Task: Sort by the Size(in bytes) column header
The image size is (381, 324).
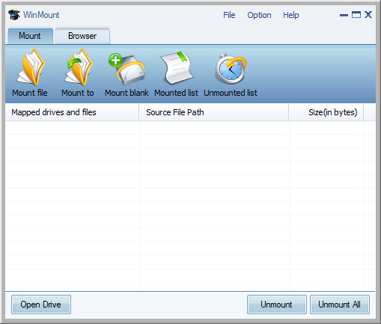Action: [326, 112]
